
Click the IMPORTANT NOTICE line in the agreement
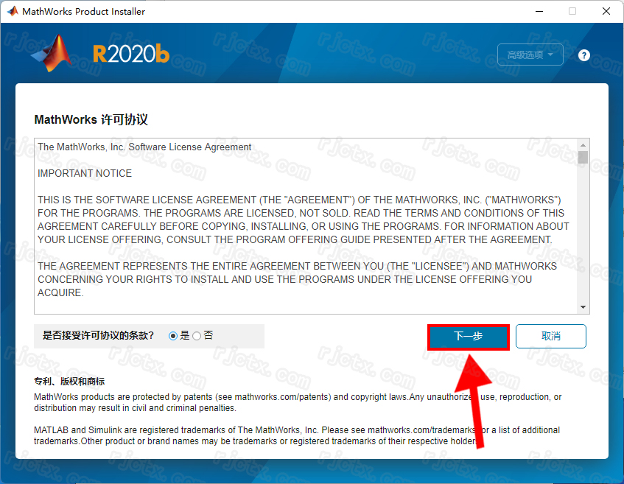pyautogui.click(x=85, y=173)
